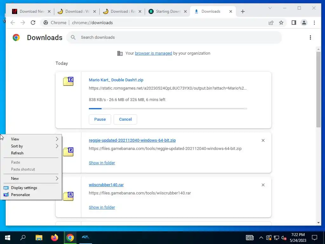
Task: Click the page vertical scrollbar thumb
Action: 318,90
